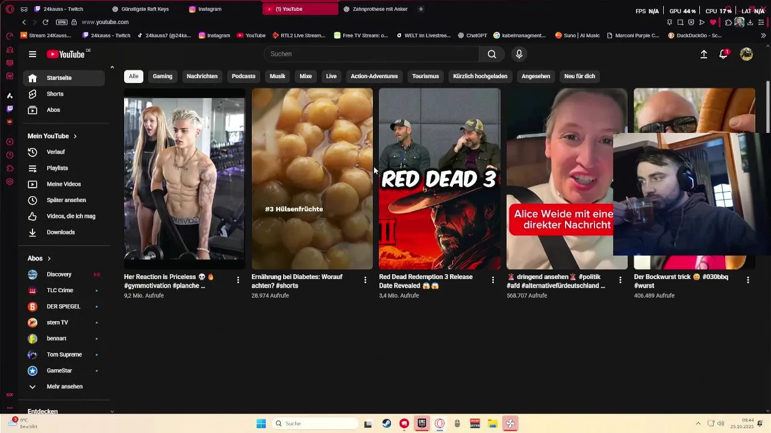Go forward with the browser forward arrow
The height and width of the screenshot is (433, 771).
(x=34, y=22)
